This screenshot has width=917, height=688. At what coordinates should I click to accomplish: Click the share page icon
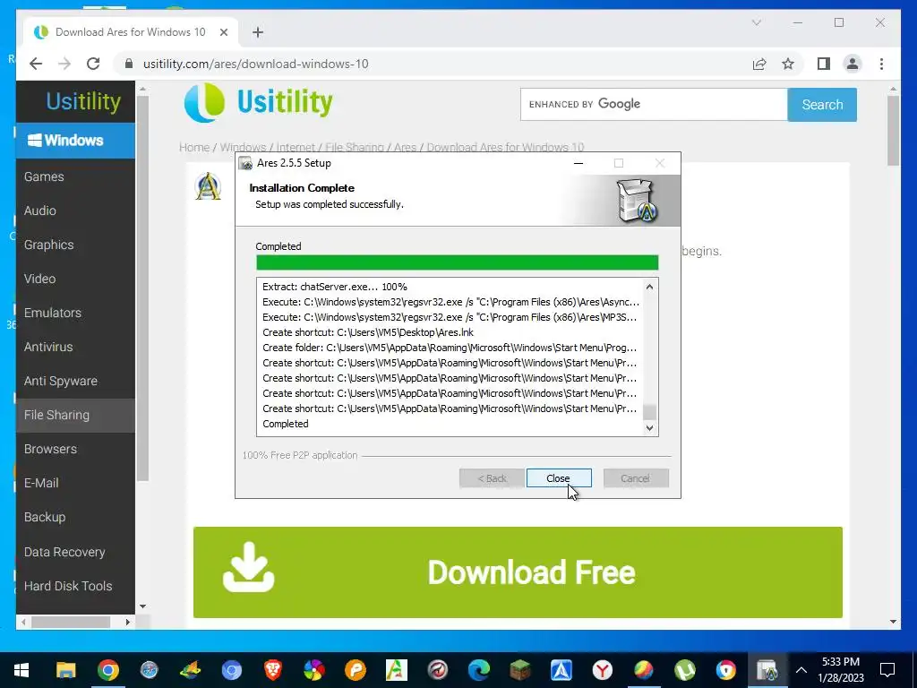(x=759, y=64)
